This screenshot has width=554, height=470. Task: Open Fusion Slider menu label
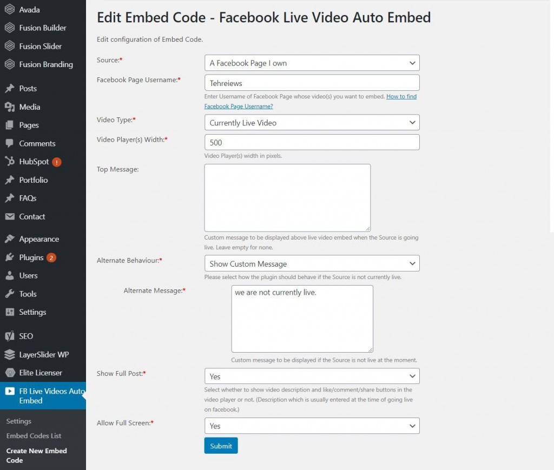(x=40, y=46)
